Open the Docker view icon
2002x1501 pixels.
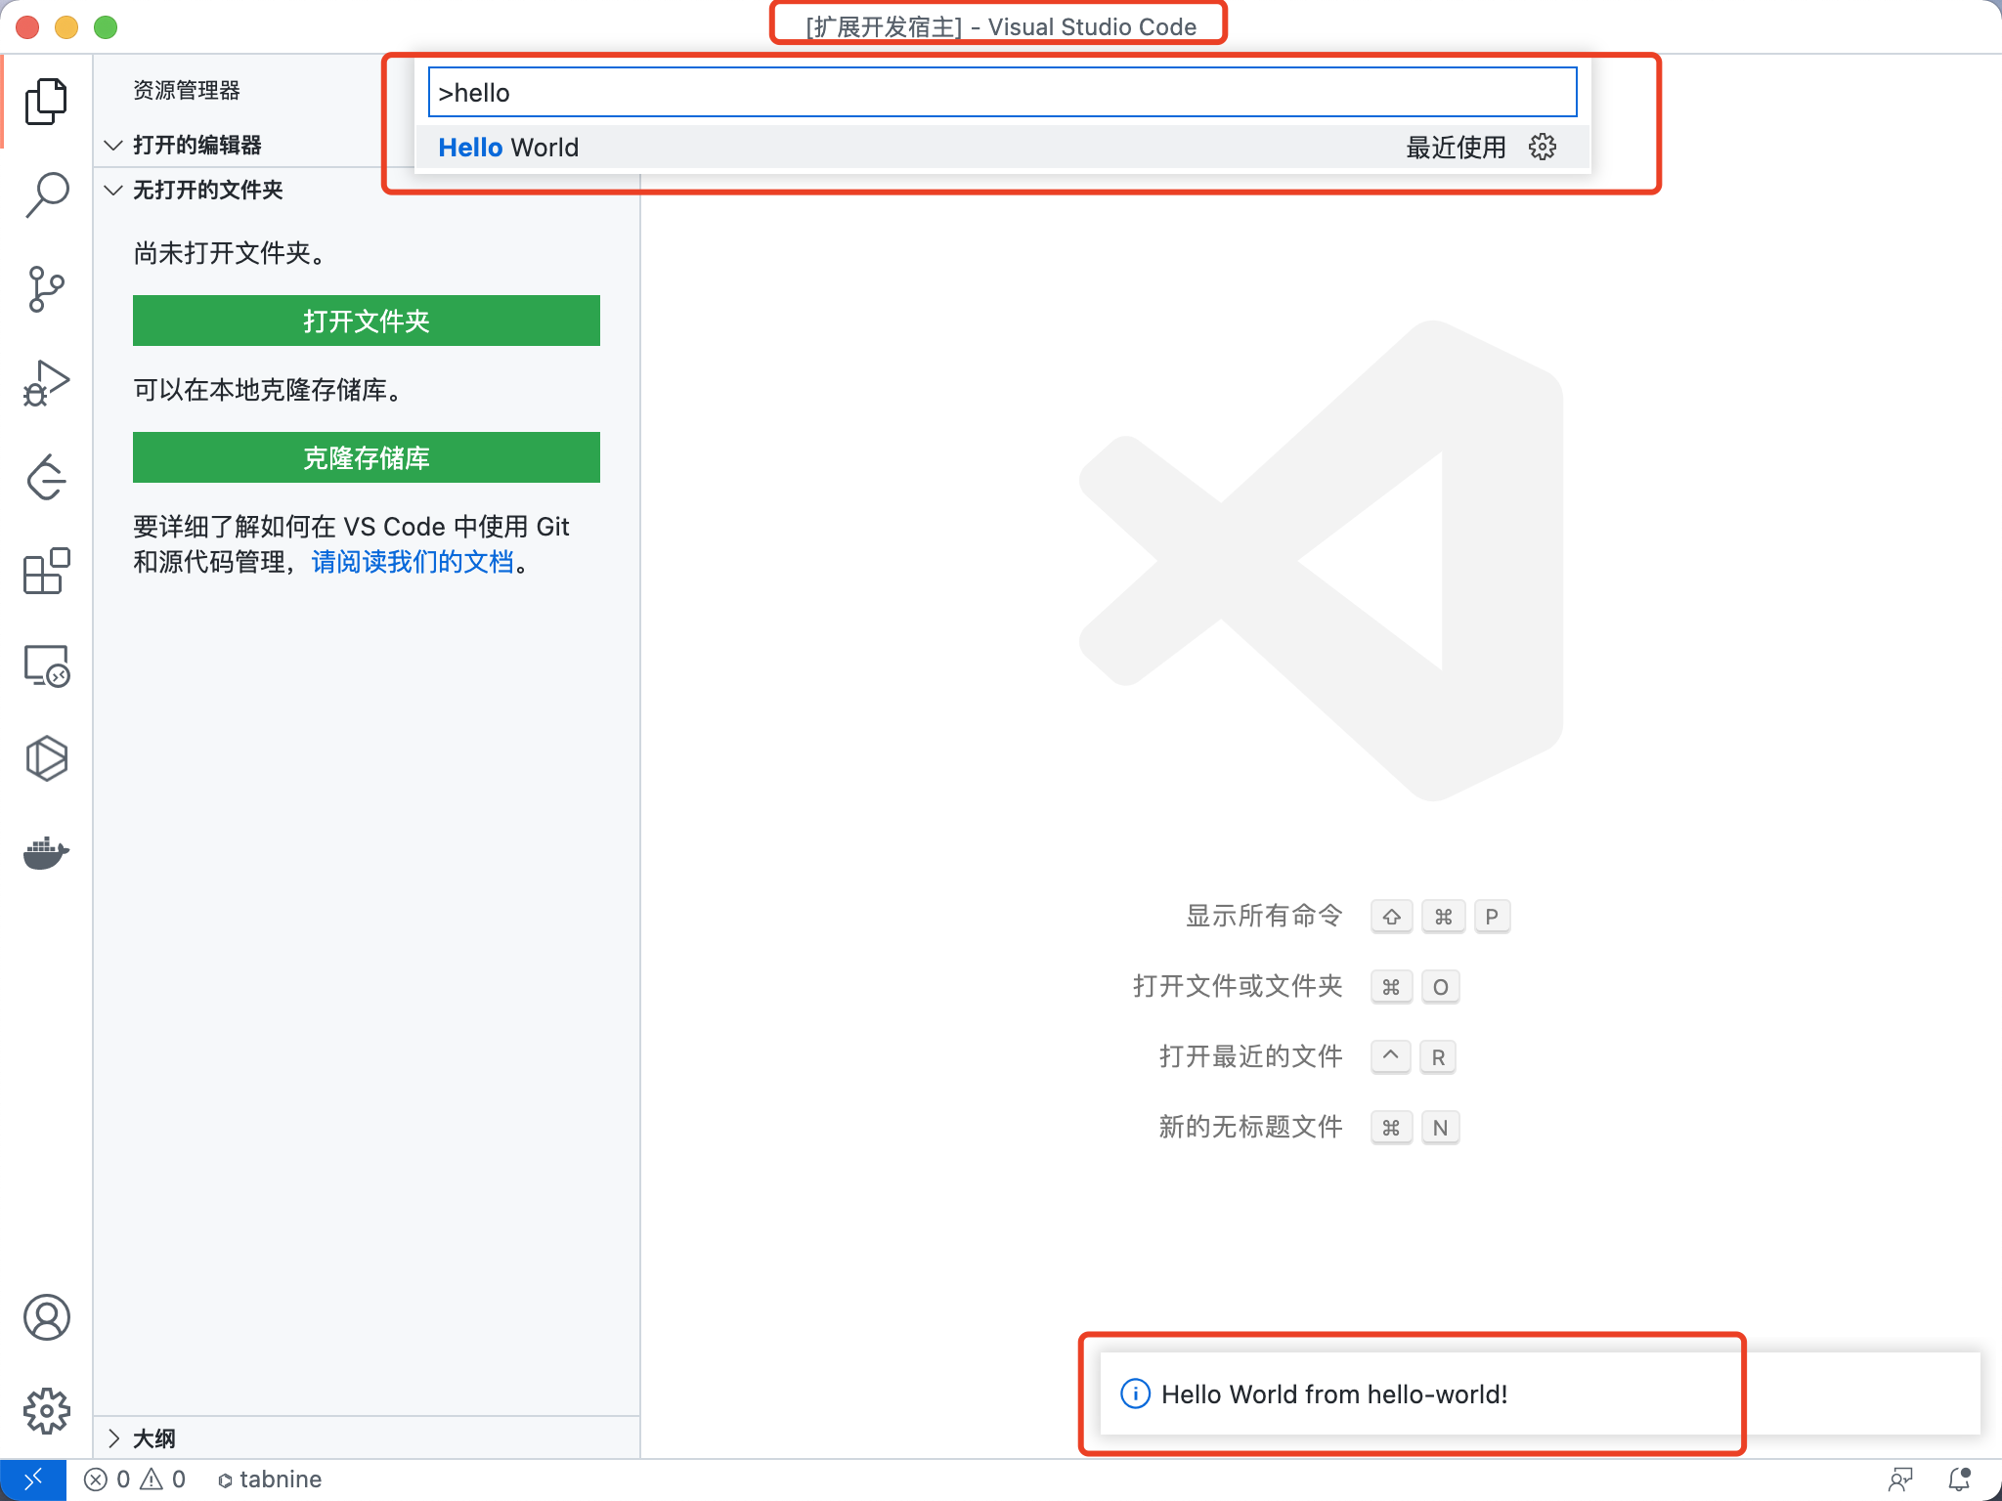(x=46, y=853)
